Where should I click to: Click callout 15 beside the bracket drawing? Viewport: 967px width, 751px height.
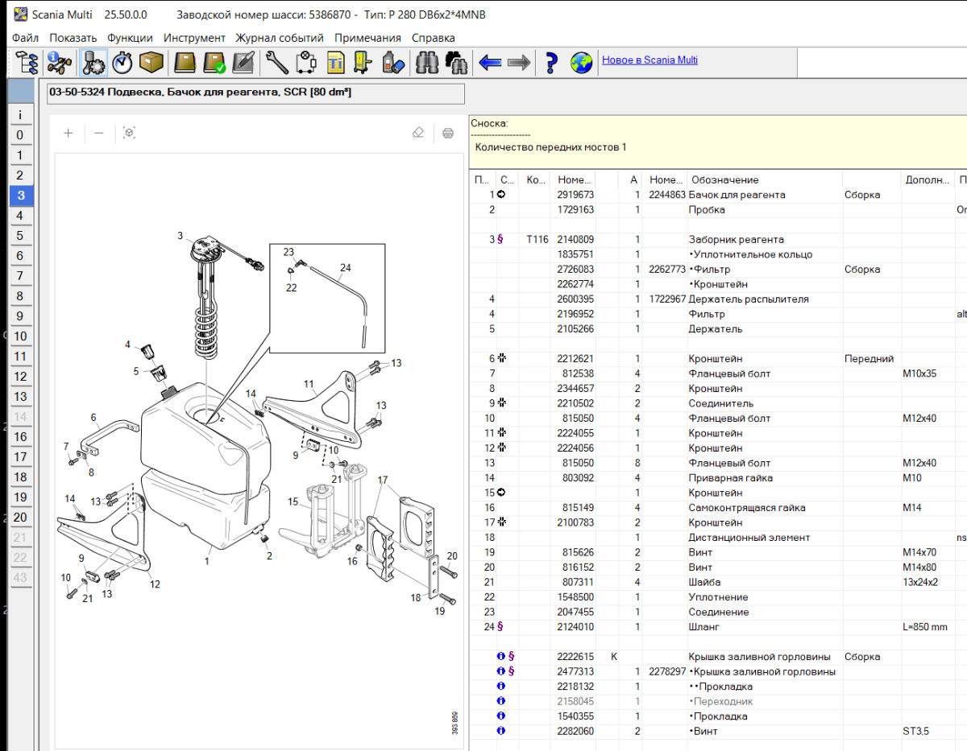[x=293, y=501]
